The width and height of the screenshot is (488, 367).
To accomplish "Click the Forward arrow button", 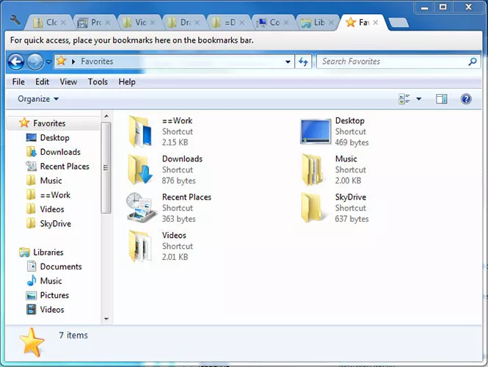I will click(35, 62).
